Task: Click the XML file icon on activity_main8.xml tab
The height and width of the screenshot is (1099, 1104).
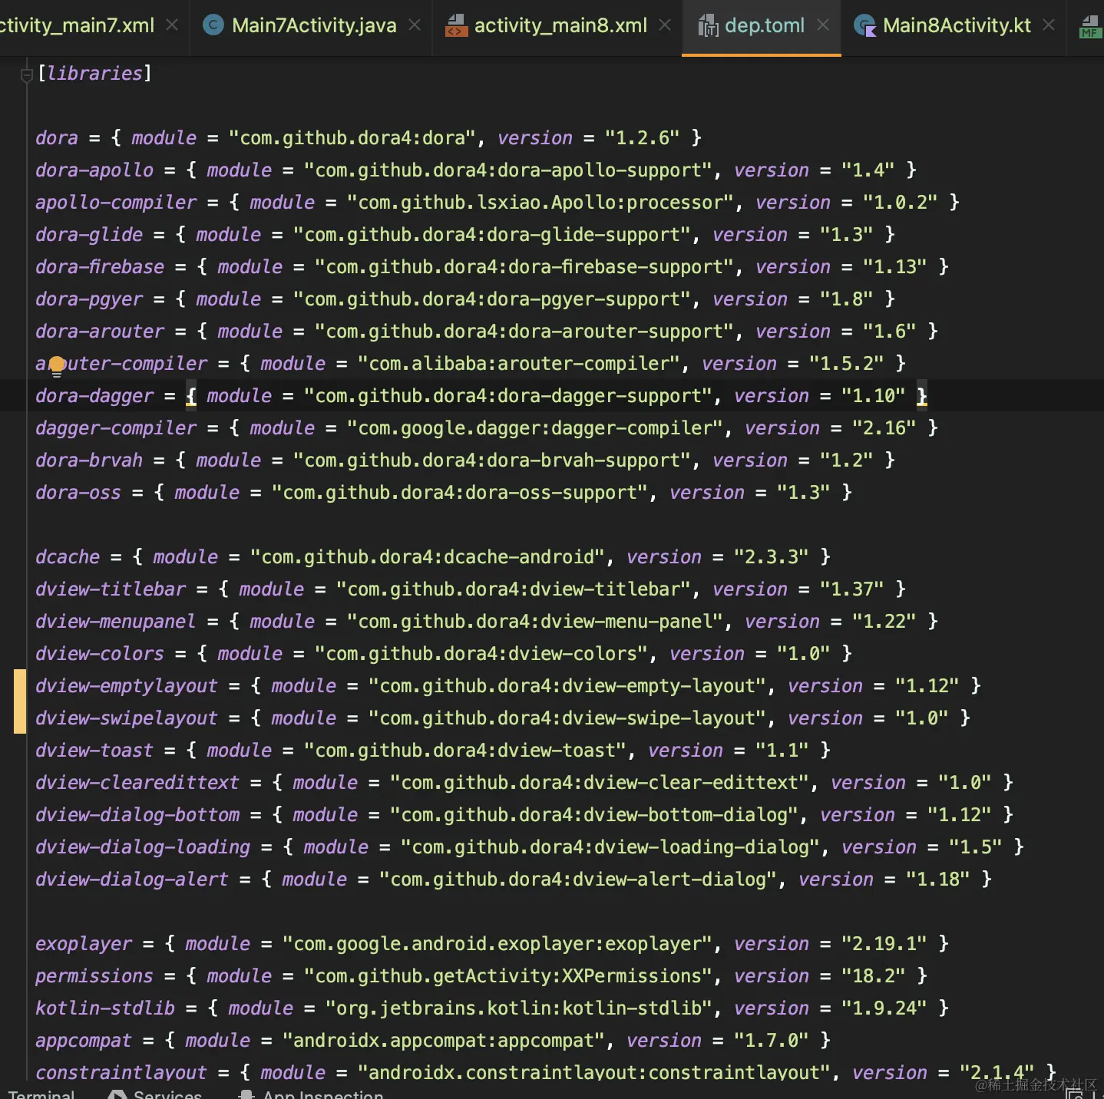Action: click(x=456, y=26)
